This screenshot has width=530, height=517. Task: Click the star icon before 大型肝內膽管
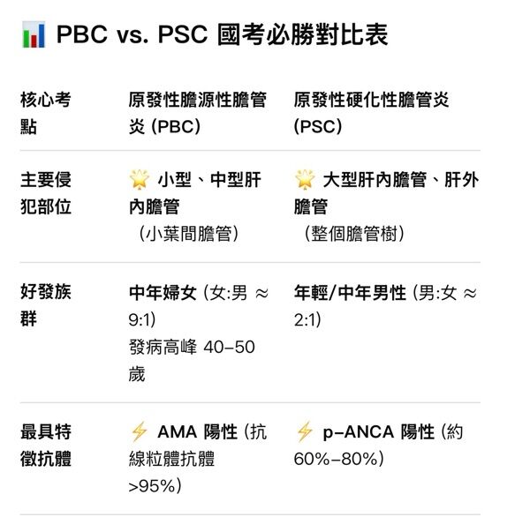coord(305,179)
